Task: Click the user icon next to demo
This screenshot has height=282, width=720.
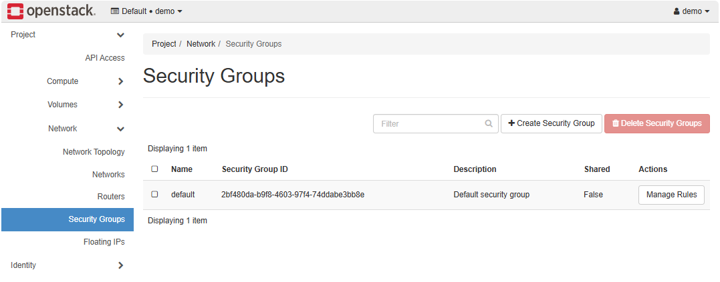Action: pos(676,11)
